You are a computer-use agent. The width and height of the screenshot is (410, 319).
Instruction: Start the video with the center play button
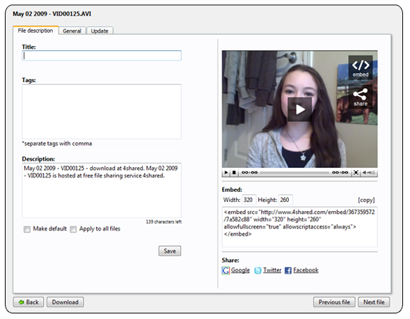click(x=299, y=109)
